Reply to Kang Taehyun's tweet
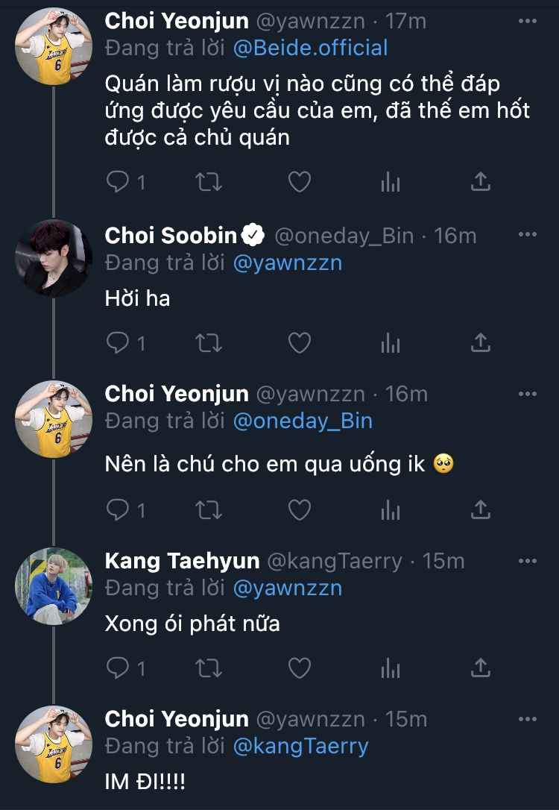 coord(118,668)
